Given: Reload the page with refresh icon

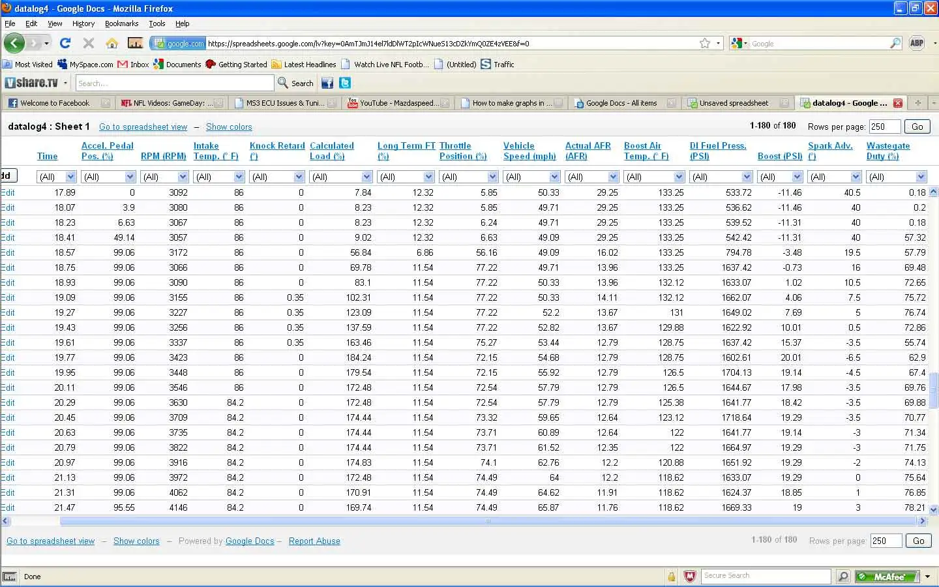Looking at the screenshot, I should click(65, 43).
